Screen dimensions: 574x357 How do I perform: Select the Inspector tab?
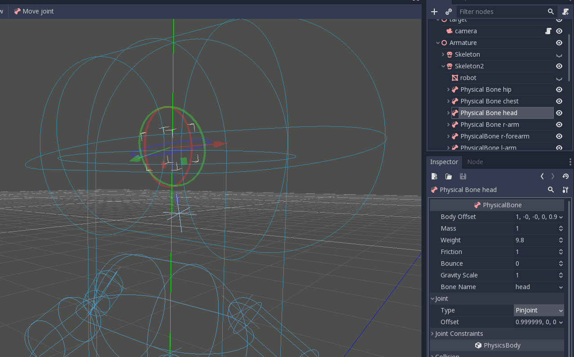tap(444, 162)
